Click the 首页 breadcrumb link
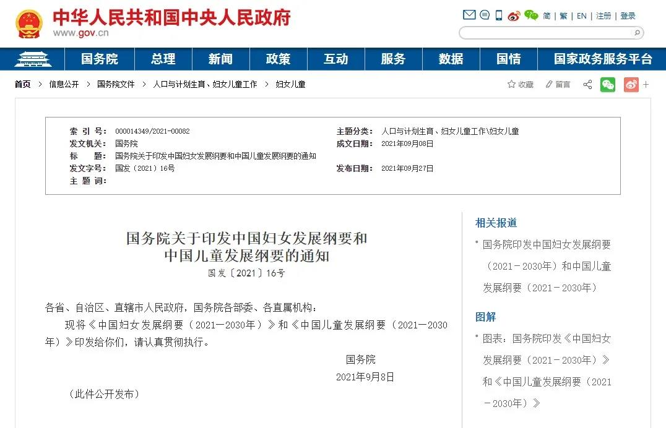The width and height of the screenshot is (666, 428). [23, 85]
